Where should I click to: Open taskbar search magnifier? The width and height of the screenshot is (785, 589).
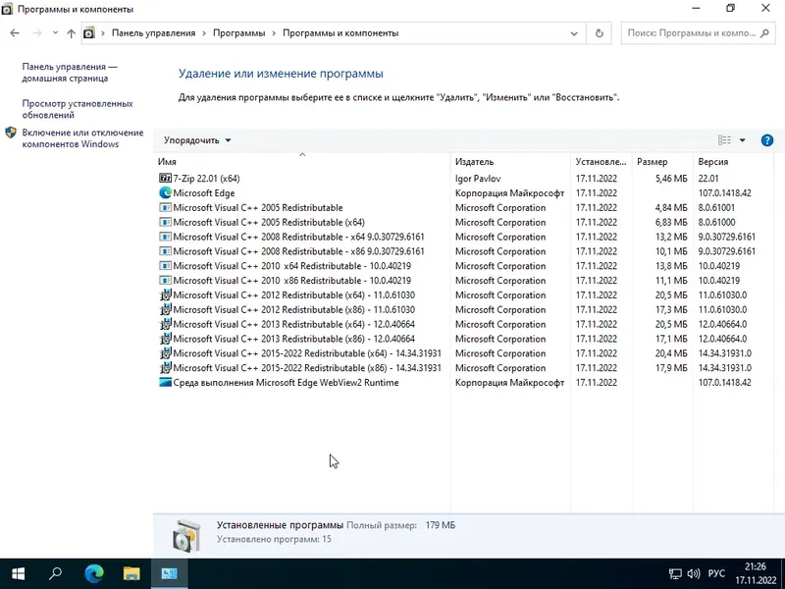click(x=55, y=573)
